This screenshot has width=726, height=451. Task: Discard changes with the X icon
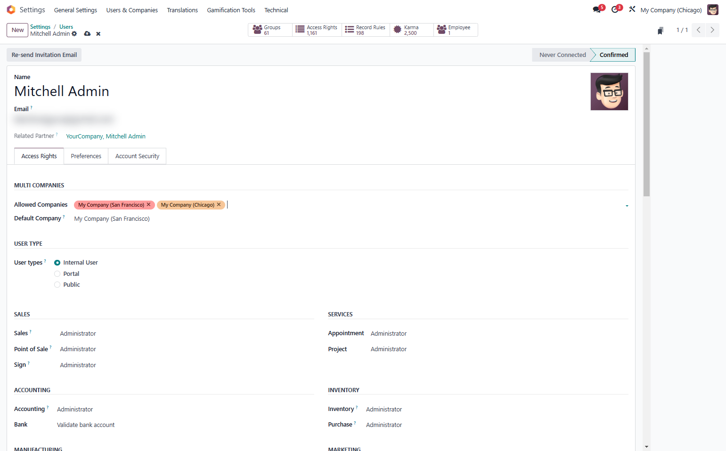98,34
